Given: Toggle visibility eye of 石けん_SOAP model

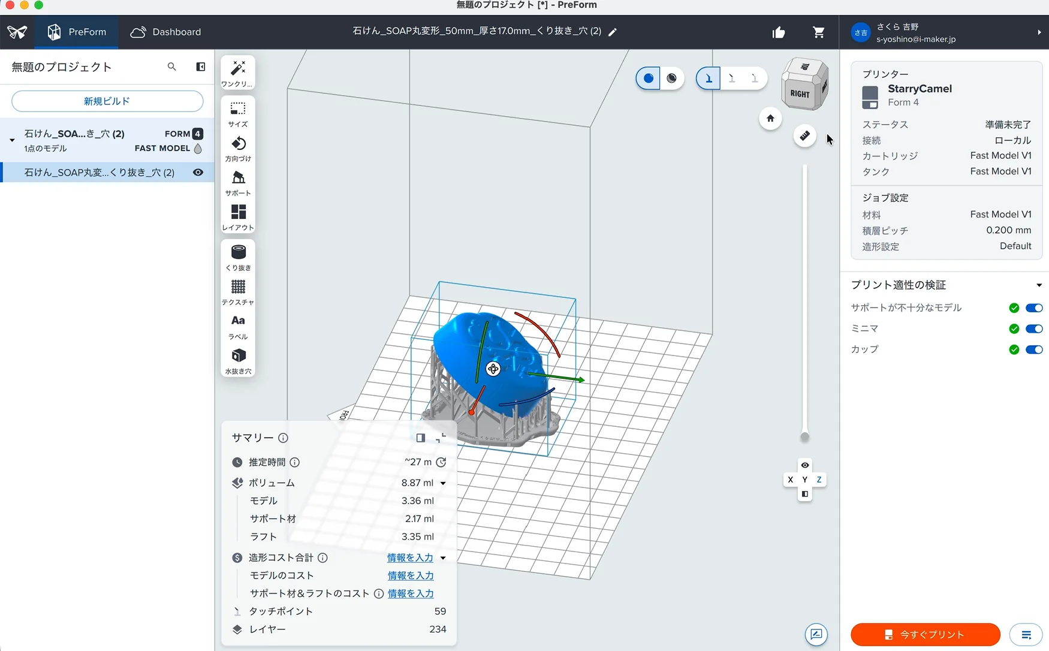Looking at the screenshot, I should (198, 173).
